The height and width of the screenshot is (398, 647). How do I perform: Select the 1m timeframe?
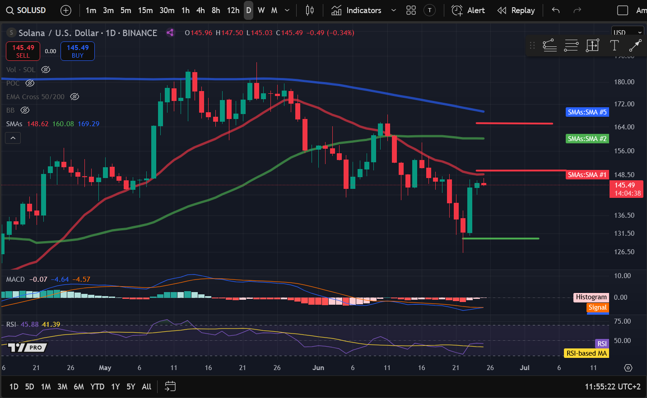tap(91, 10)
